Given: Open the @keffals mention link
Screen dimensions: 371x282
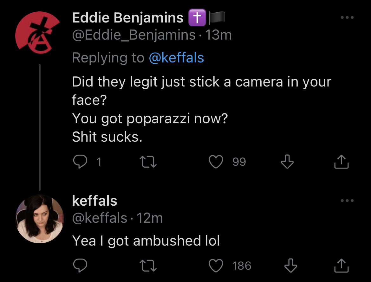Looking at the screenshot, I should (176, 58).
